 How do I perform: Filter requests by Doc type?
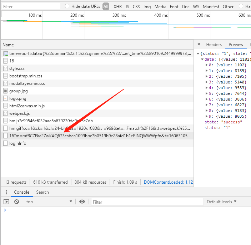[186, 6]
